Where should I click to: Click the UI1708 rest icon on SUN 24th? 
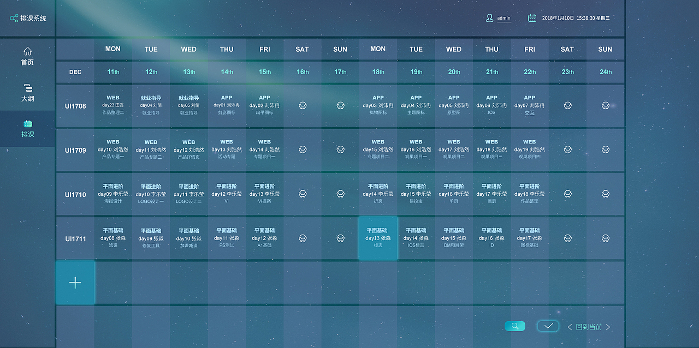[605, 105]
